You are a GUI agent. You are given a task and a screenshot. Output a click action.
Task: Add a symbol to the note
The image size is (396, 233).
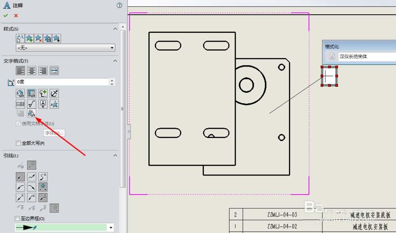(x=42, y=93)
